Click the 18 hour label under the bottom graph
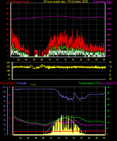The height and width of the screenshot is (141, 117). 81,138
